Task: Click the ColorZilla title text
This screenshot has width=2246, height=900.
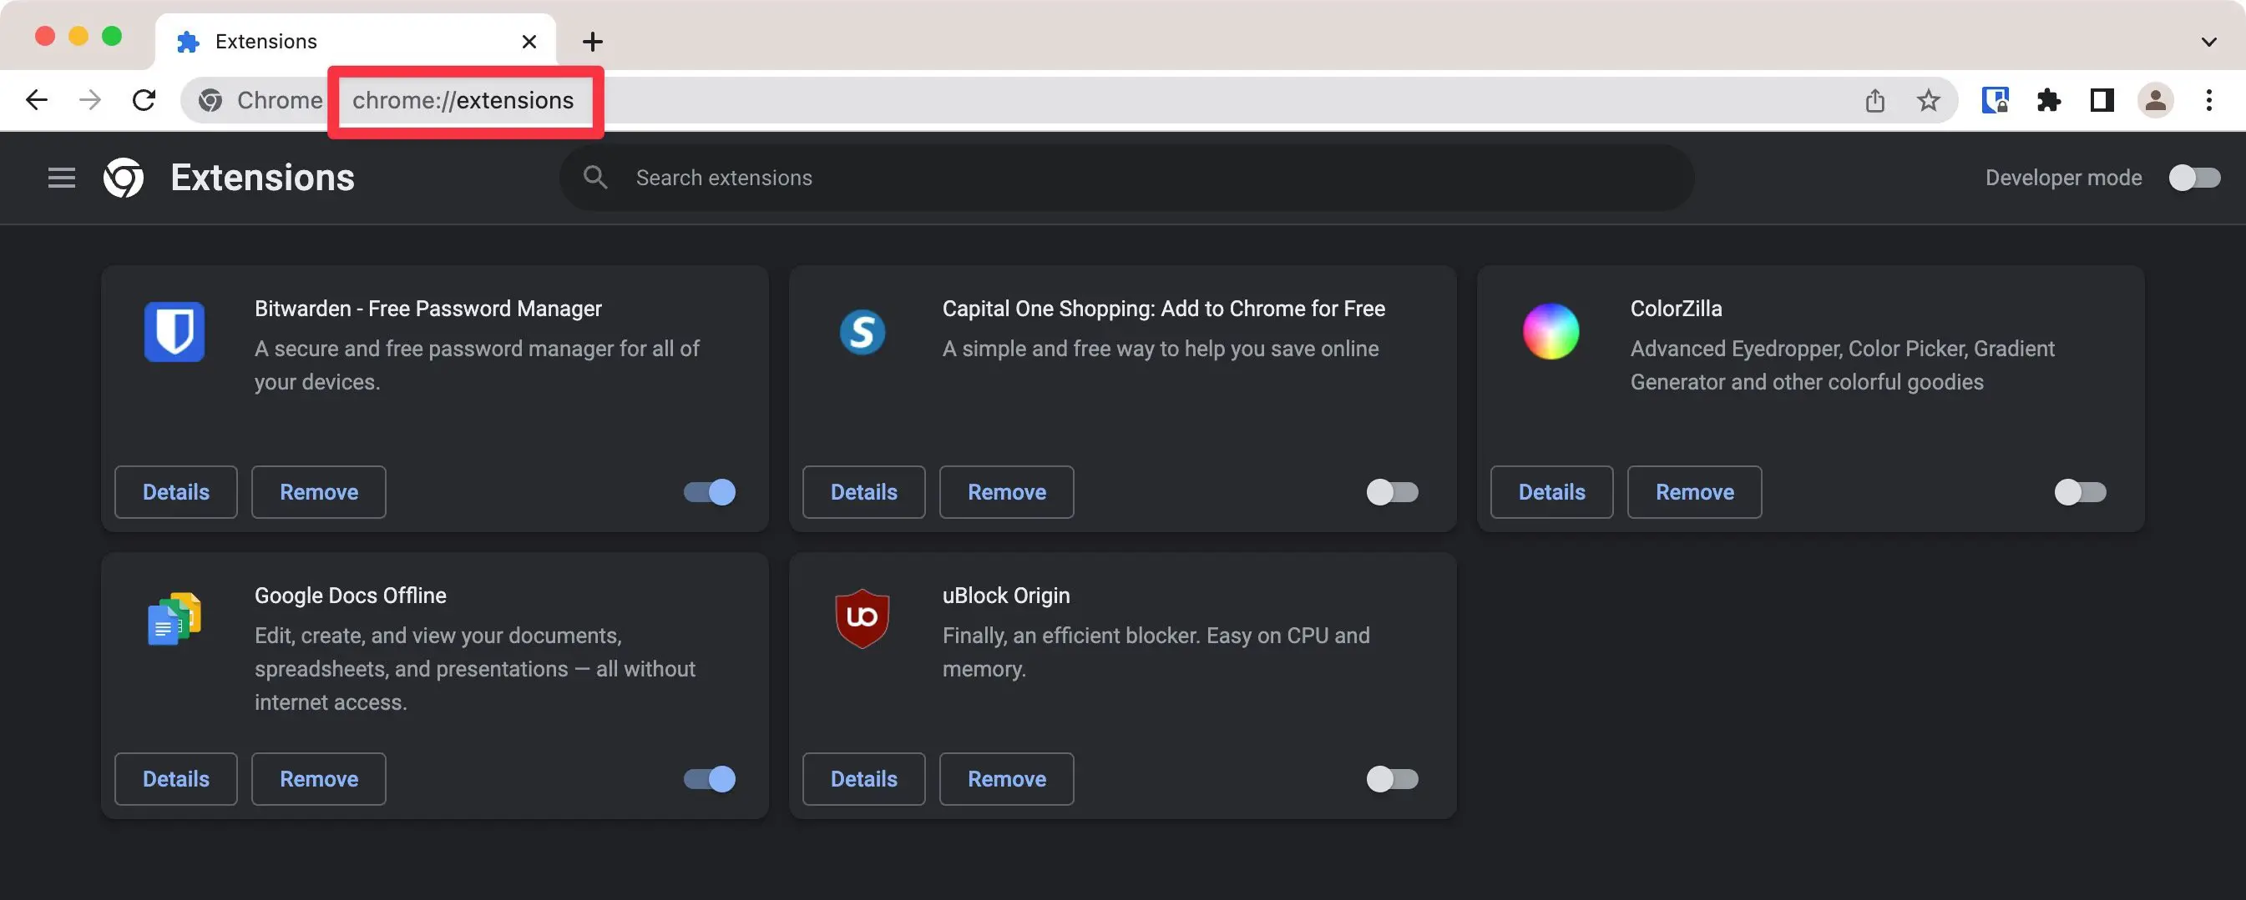Action: pyautogui.click(x=1676, y=309)
